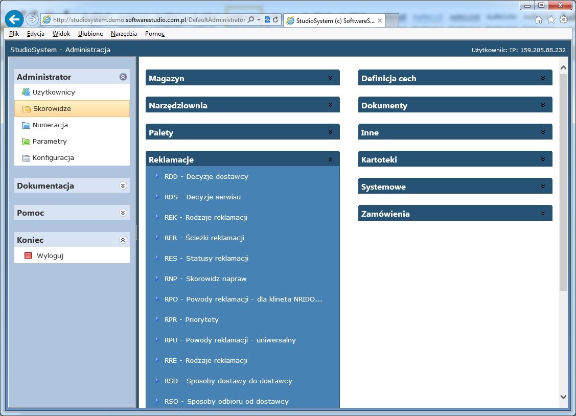This screenshot has width=576, height=416.
Task: Open RPR - Priorytety link
Action: [191, 320]
